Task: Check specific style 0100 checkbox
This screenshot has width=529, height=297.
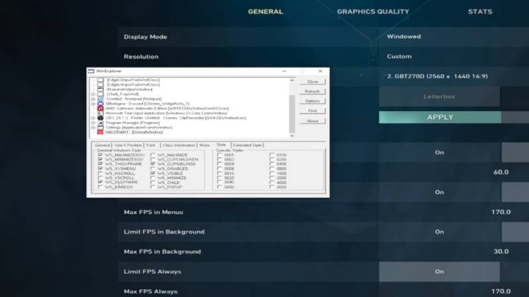Action: point(272,155)
